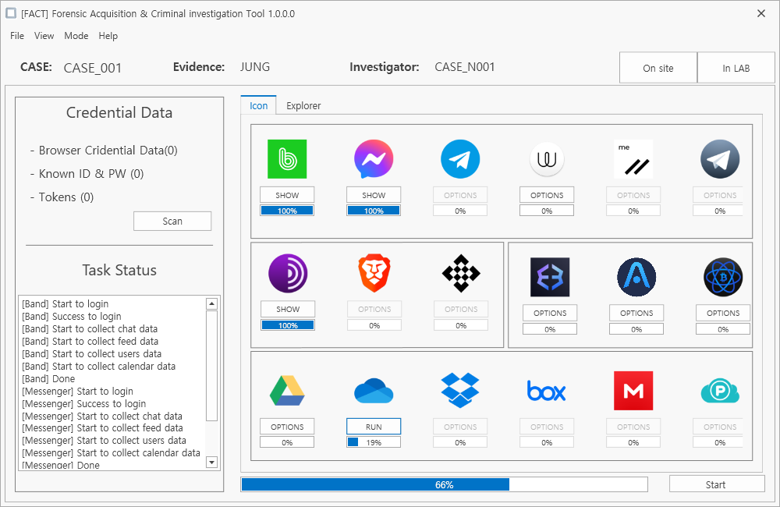Viewport: 780px width, 507px height.
Task: Click Band 100% progress bar
Action: 287,211
